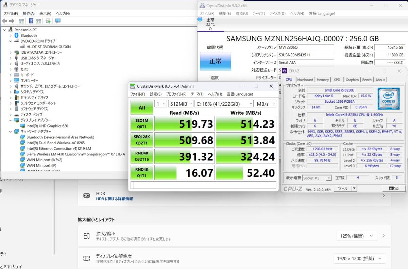Screen dimensions: 408x269
Task: Collapse the ネットワーク アダプター node
Action: pyautogui.click(x=10, y=131)
